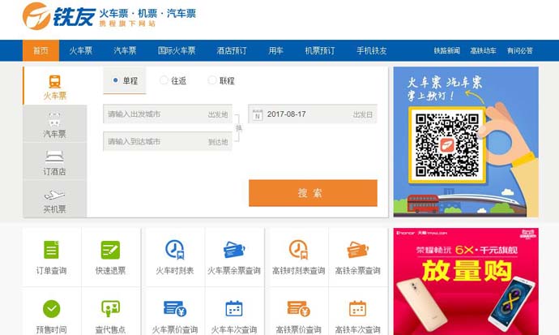
Task: Click the 到达城市 arrival city input
Action: click(168, 142)
